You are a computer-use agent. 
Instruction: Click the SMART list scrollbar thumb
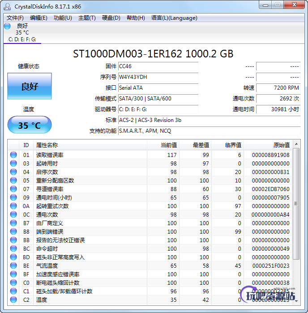point(296,204)
